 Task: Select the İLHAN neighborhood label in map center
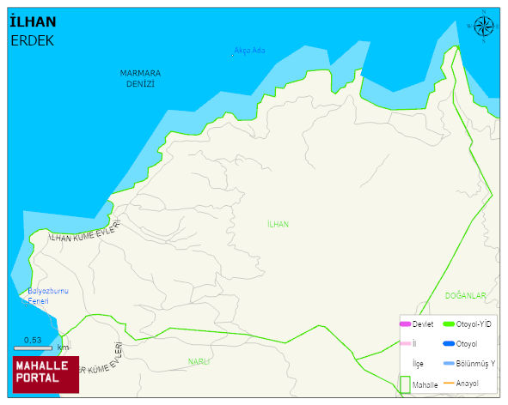click(x=278, y=224)
